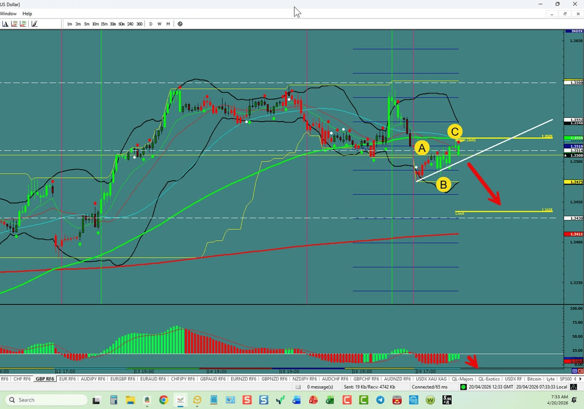Select the text annotation tool icon
The height and width of the screenshot is (409, 584).
click(5, 24)
